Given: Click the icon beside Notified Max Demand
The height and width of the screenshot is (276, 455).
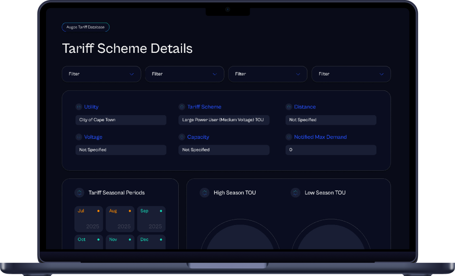Looking at the screenshot, I should point(289,137).
